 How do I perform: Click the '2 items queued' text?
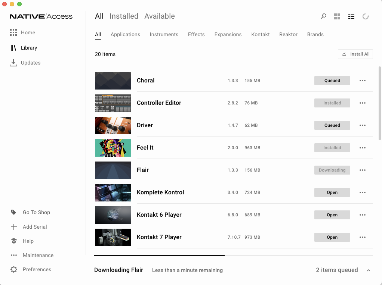pyautogui.click(x=337, y=270)
